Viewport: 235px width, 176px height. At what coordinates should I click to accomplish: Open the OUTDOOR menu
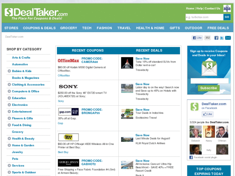click(194, 28)
